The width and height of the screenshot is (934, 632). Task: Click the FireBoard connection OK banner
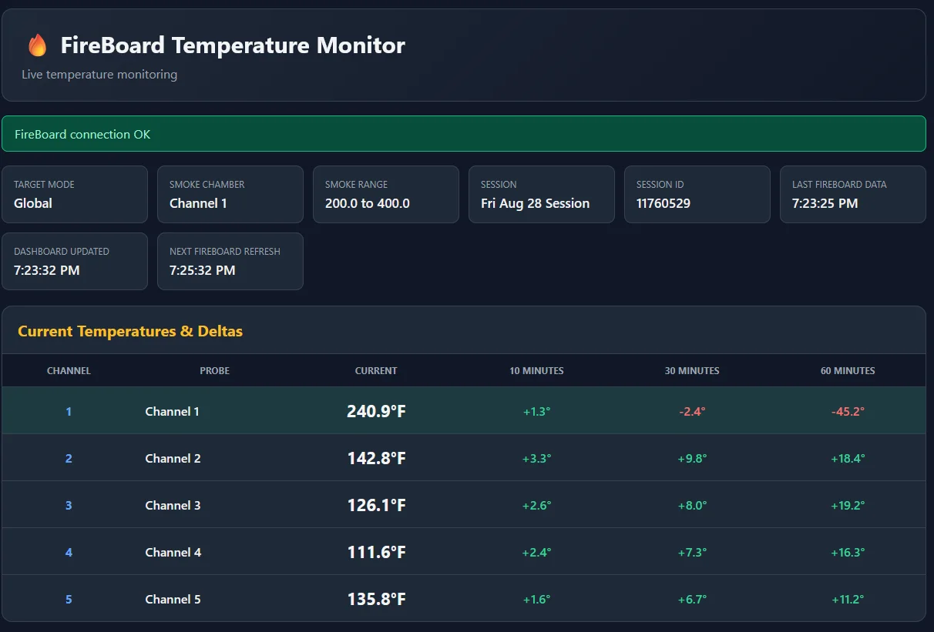pyautogui.click(x=464, y=134)
